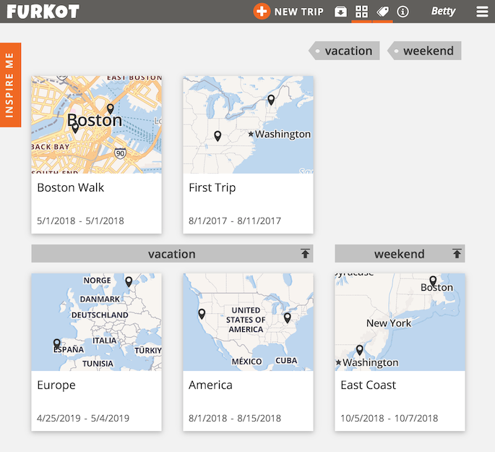Open the First Trip map thumbnail
The image size is (495, 452).
click(248, 124)
